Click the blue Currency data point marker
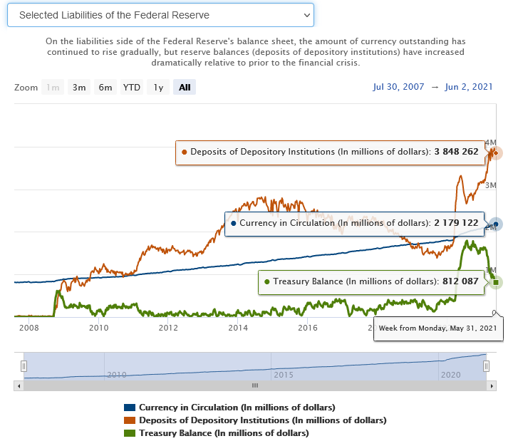Screen dimensions: 518x446 pos(495,224)
